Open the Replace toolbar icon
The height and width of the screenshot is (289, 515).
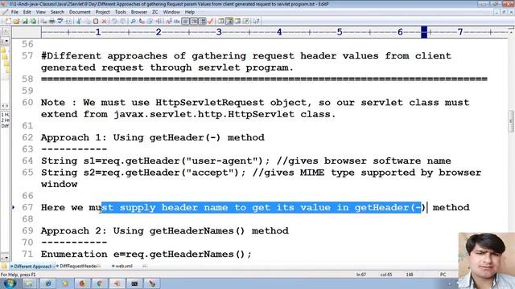pyautogui.click(x=142, y=22)
